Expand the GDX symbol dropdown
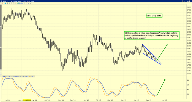 8,1
